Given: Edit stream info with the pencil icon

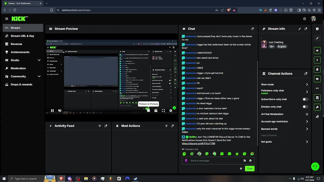Looking at the screenshot, I should [300, 29].
